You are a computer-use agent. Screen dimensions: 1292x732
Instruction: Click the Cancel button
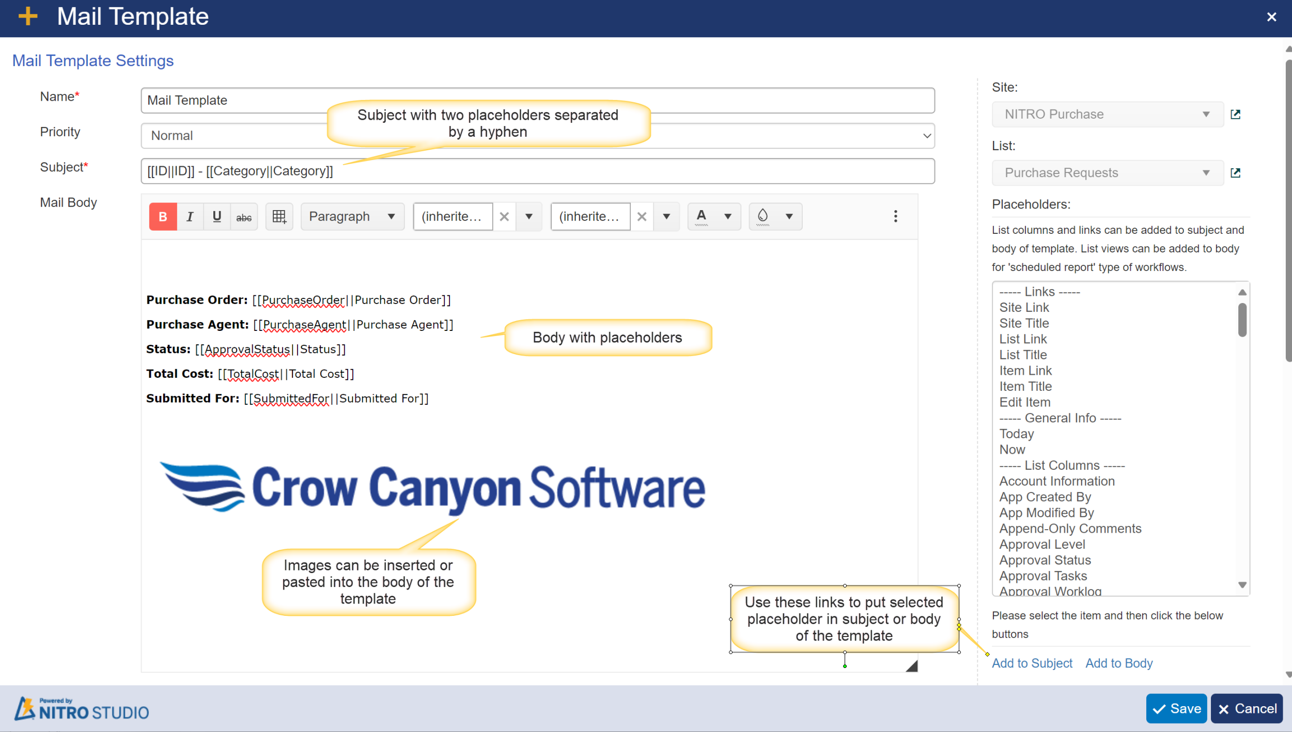pos(1247,708)
